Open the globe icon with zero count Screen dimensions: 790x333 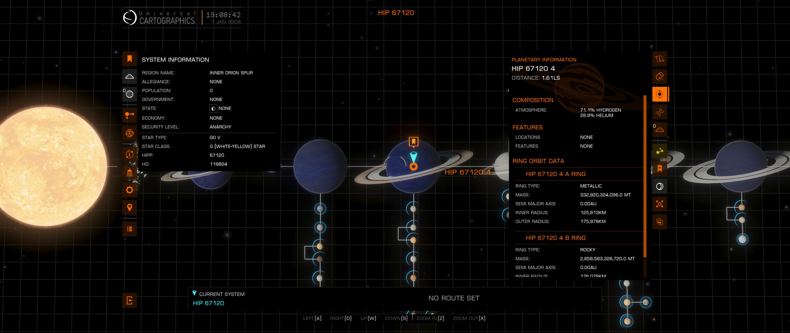click(x=130, y=94)
